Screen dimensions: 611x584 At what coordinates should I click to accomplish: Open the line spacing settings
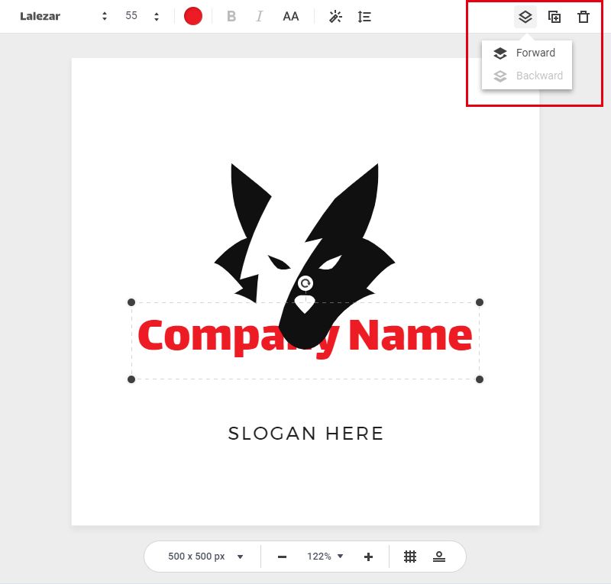[x=364, y=16]
